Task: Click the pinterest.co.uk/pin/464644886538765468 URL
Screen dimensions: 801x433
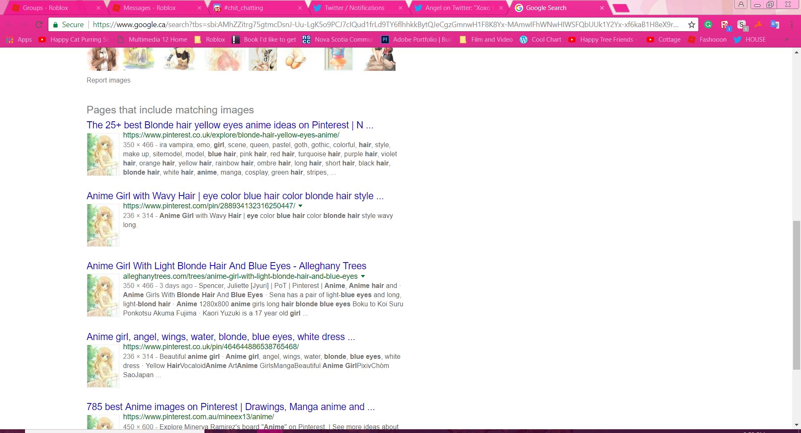Action: (x=211, y=347)
